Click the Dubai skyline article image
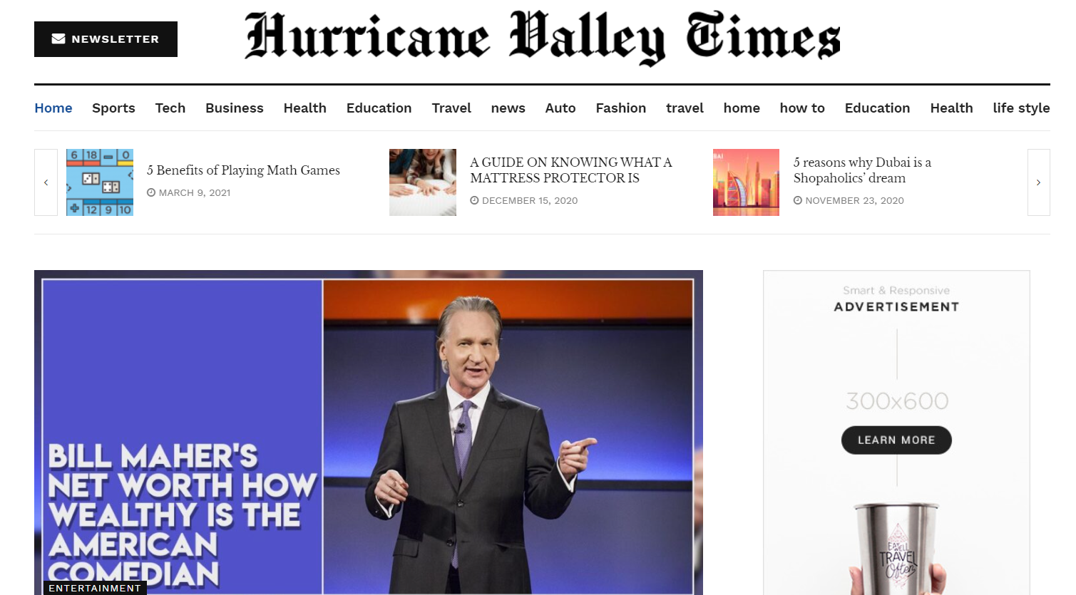This screenshot has width=1076, height=595. click(x=746, y=182)
